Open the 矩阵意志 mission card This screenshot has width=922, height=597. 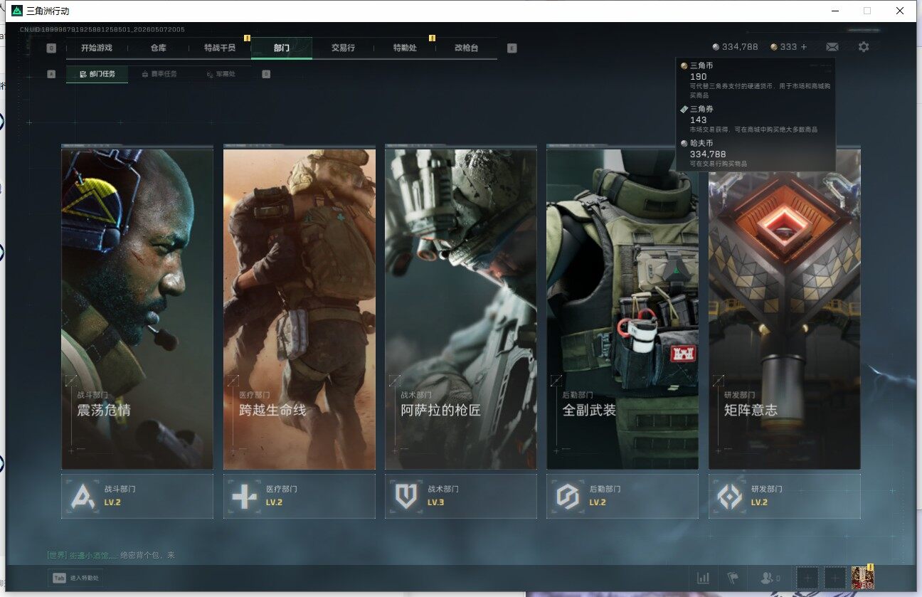click(x=785, y=309)
